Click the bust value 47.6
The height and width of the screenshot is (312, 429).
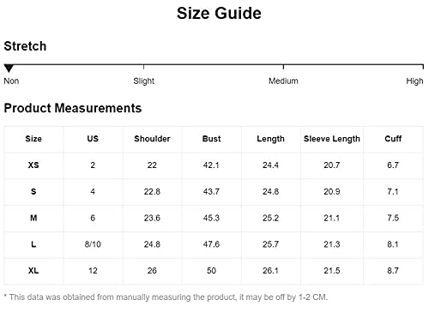point(211,244)
